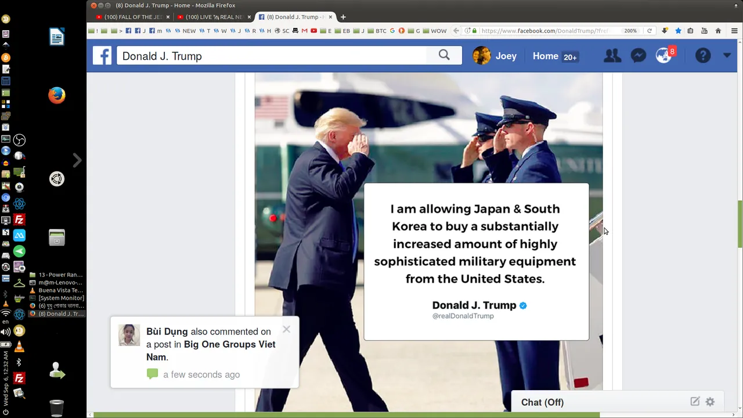Open the Firefox downloads arrow
This screenshot has height=418, width=743.
(665, 31)
